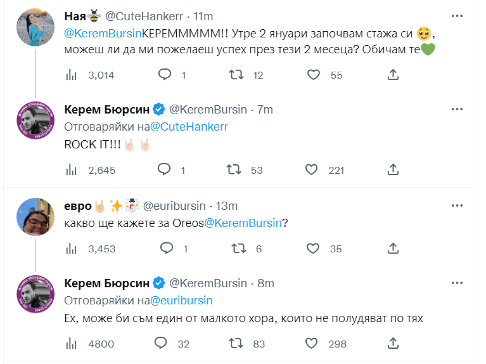The image size is (486, 364).
Task: Share the @CuteHankerr tweet
Action: tap(393, 75)
